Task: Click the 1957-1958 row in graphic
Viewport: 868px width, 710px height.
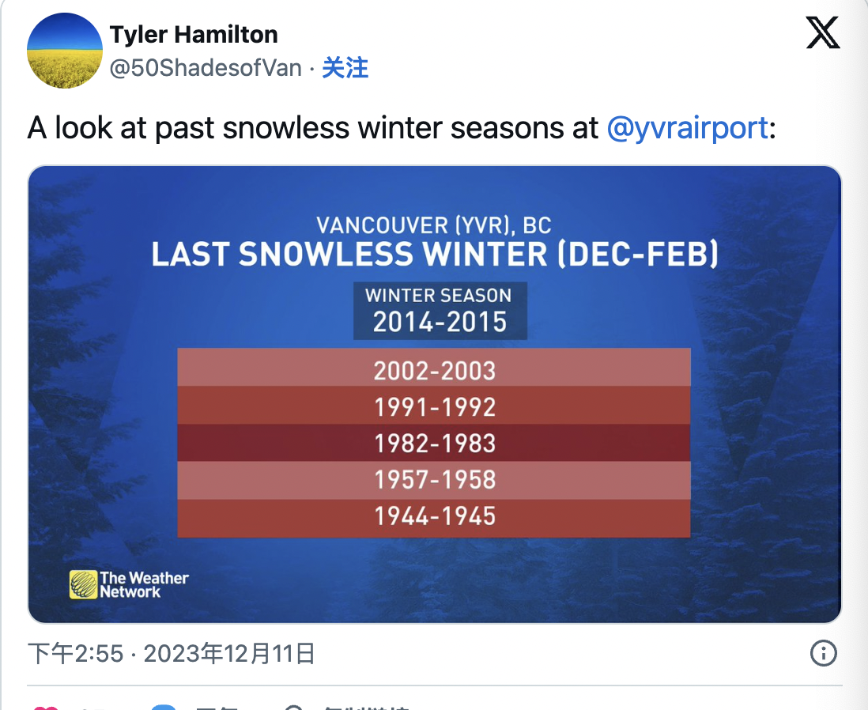Action: point(434,481)
